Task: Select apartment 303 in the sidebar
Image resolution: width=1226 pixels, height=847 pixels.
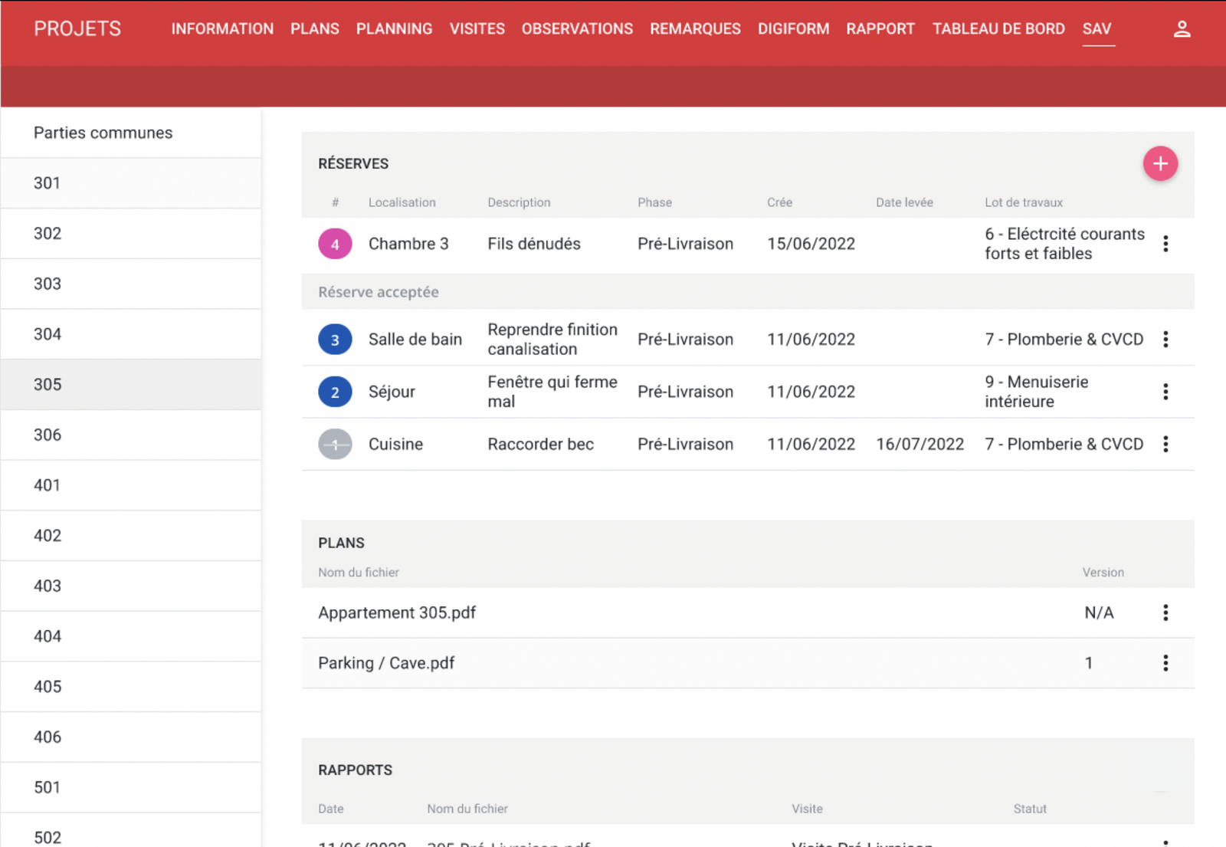Action: point(131,284)
